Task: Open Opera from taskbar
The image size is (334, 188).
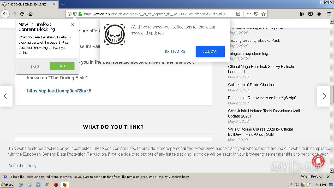Action: pos(56,185)
